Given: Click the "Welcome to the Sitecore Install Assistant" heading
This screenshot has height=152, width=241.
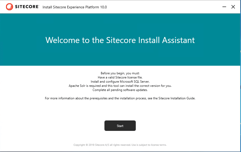Looking at the screenshot, I should point(120,40).
